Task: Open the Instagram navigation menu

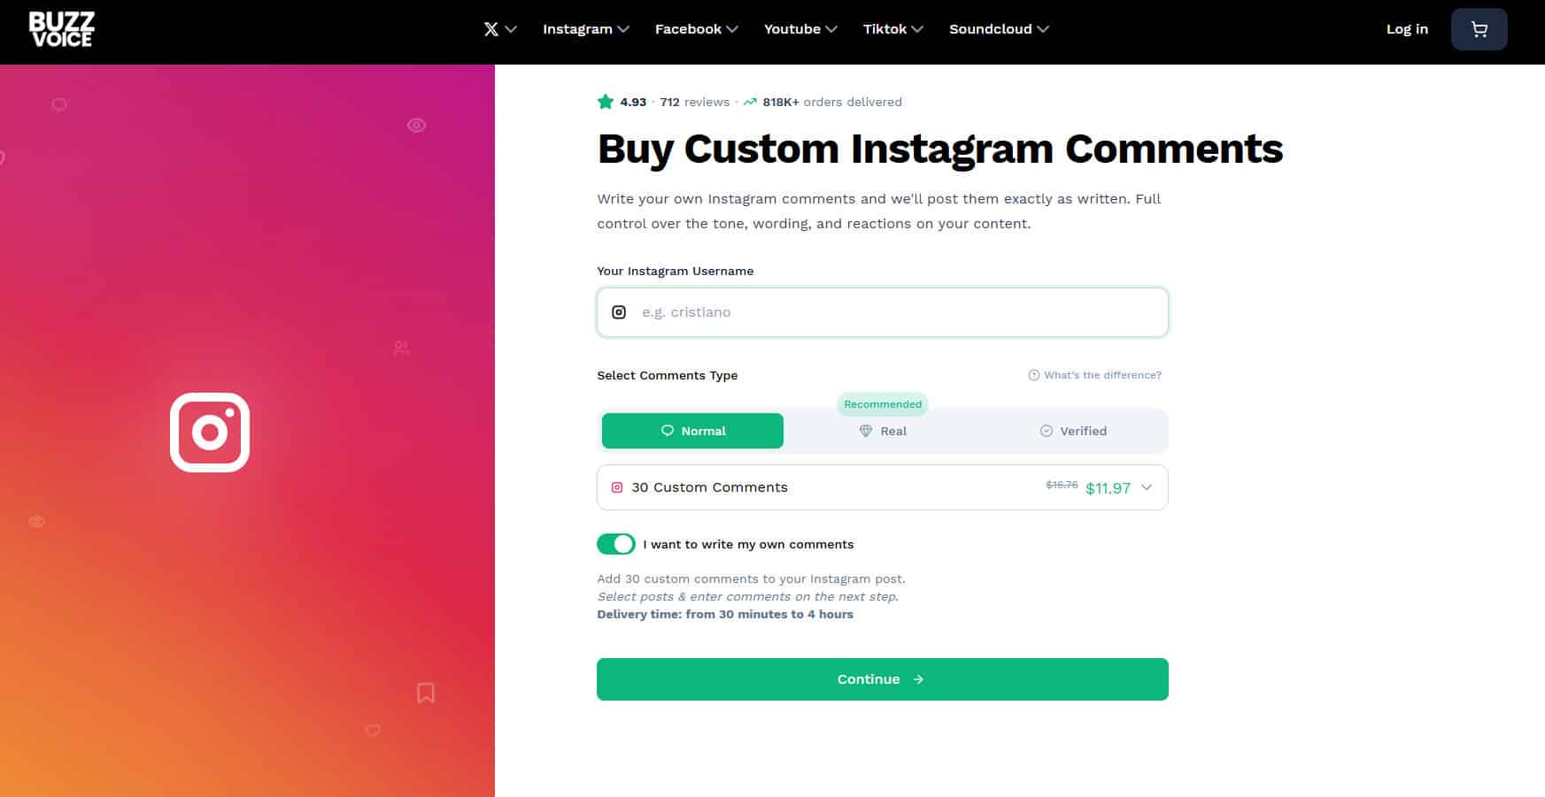Action: (586, 29)
